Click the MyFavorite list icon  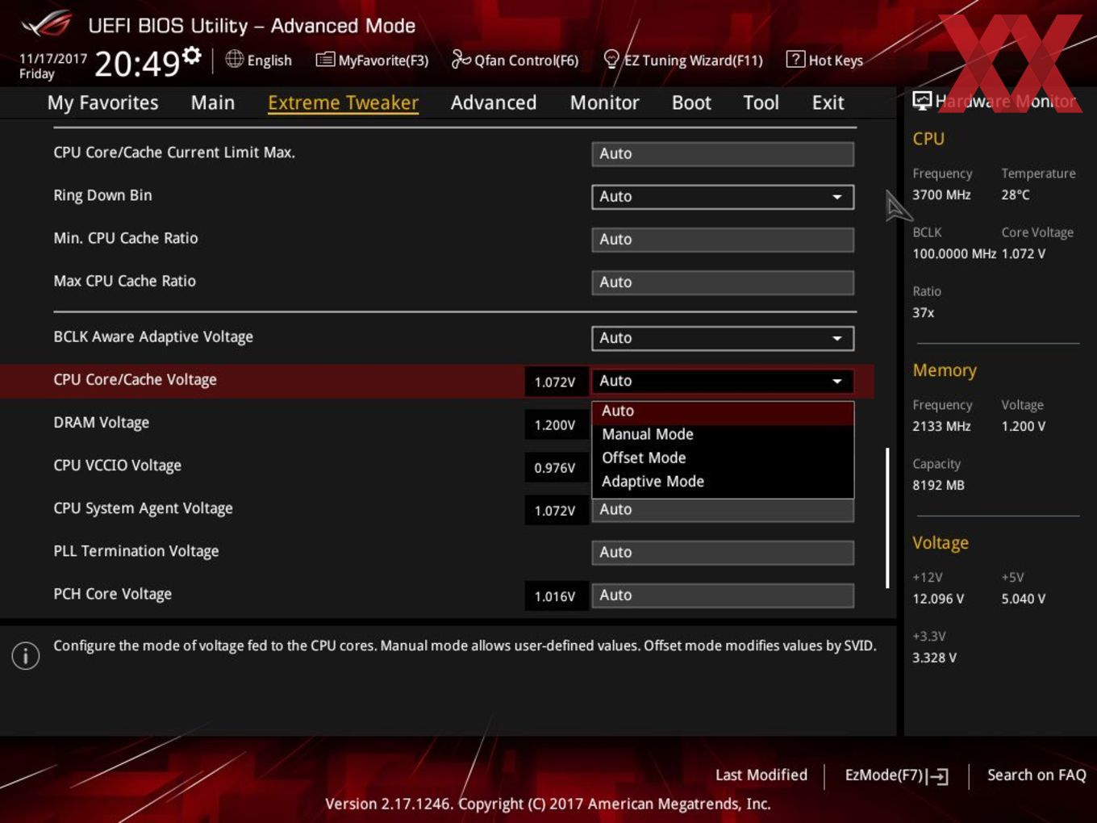click(325, 60)
